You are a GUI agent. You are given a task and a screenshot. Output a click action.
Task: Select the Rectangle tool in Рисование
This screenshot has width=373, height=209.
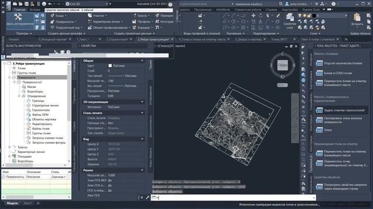[x=243, y=21]
